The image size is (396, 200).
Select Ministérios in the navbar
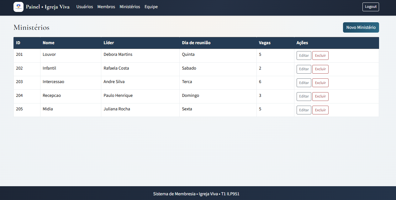130,7
